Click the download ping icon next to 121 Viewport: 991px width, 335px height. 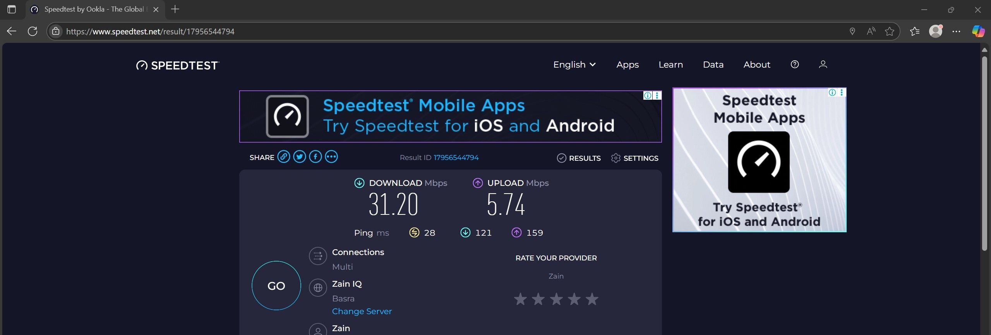[465, 233]
